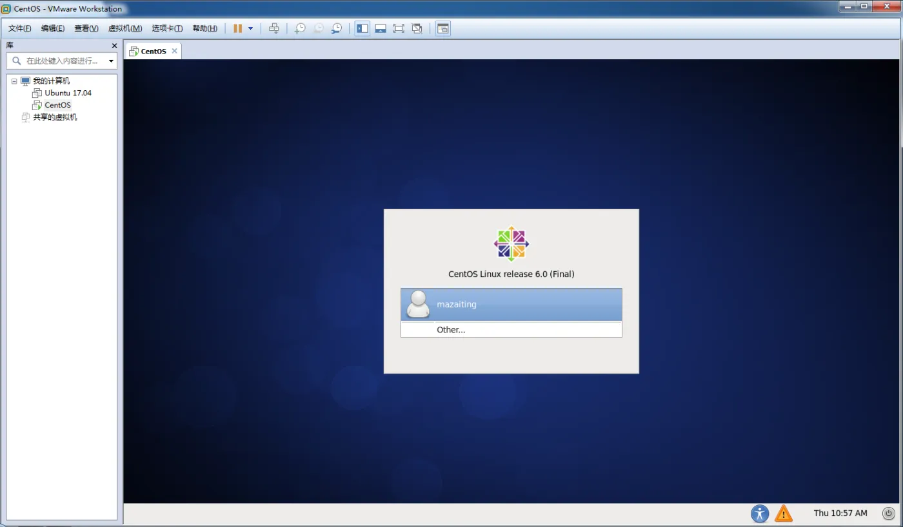Image resolution: width=903 pixels, height=527 pixels.
Task: Enter full screen mode
Action: [x=399, y=28]
